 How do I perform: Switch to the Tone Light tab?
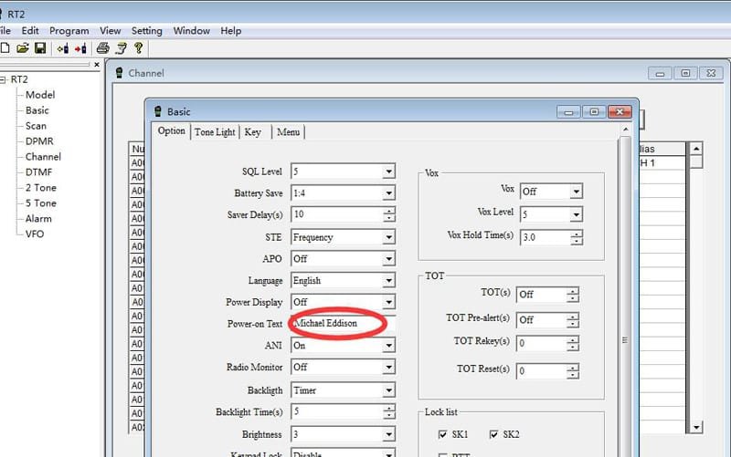(x=215, y=132)
